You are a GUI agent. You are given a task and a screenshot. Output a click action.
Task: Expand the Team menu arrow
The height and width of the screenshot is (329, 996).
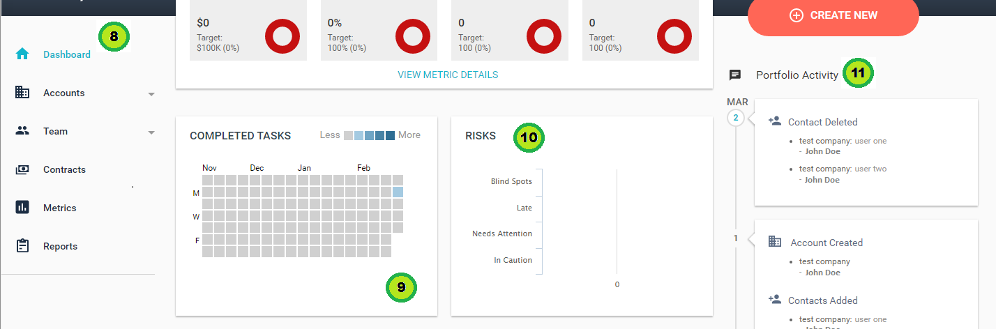[x=151, y=132]
